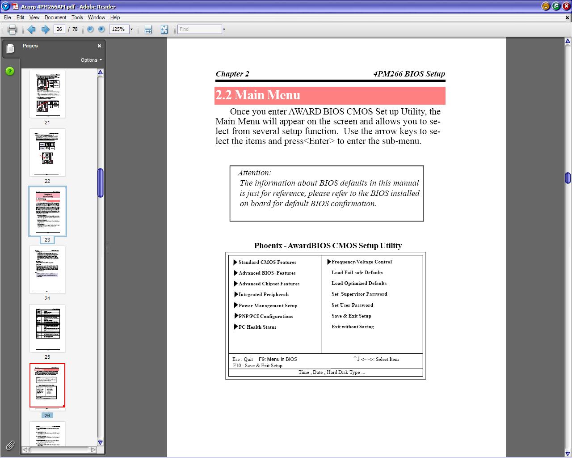Click 'PC Health Status' text

click(x=257, y=327)
